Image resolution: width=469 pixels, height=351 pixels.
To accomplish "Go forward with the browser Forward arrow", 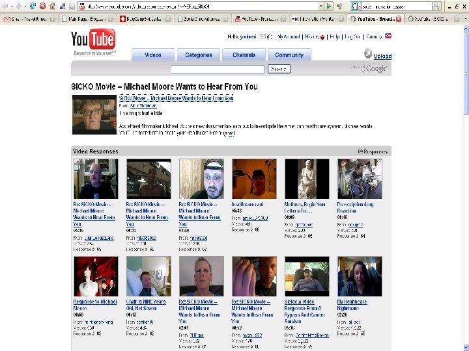I will click(x=18, y=6).
